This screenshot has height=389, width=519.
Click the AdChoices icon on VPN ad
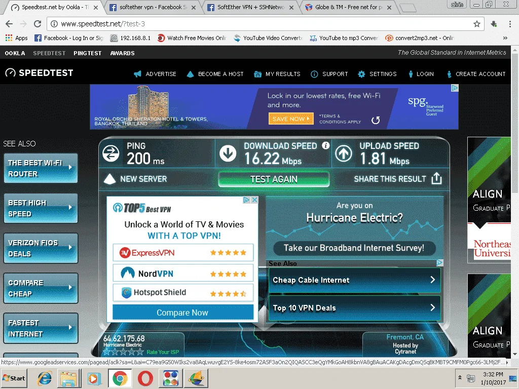click(247, 200)
